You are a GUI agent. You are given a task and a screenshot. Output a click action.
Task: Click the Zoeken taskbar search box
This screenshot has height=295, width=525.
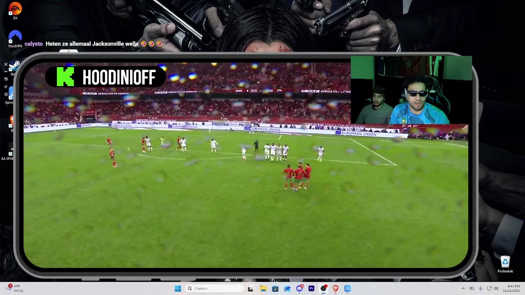pyautogui.click(x=215, y=289)
